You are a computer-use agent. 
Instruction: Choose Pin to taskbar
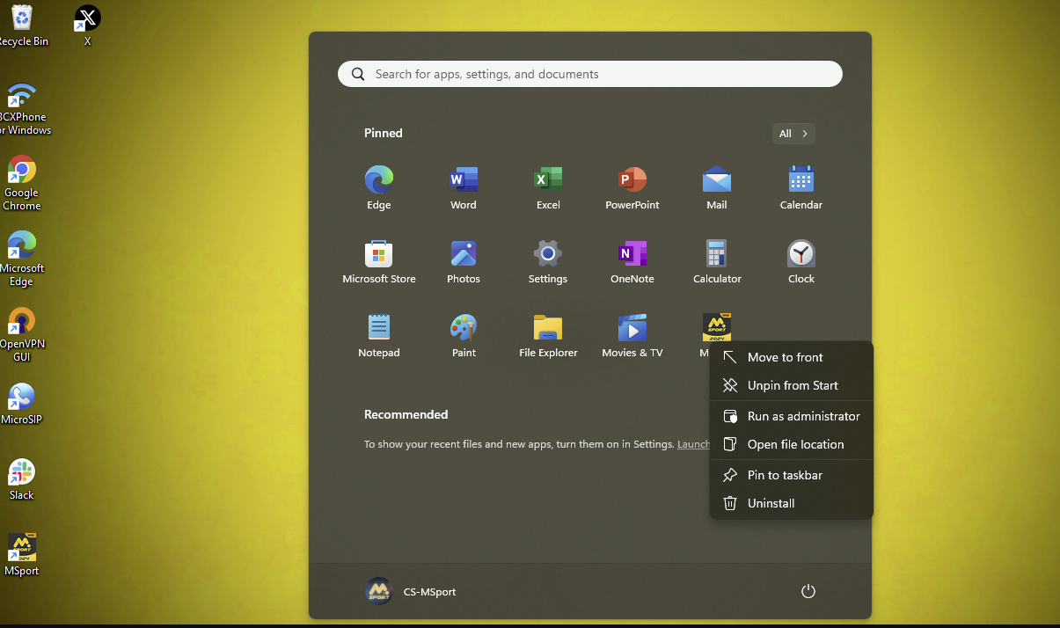click(792, 475)
